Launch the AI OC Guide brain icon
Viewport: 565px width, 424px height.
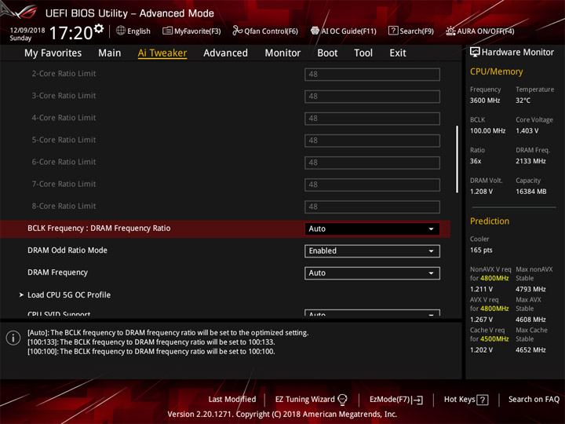click(x=315, y=31)
